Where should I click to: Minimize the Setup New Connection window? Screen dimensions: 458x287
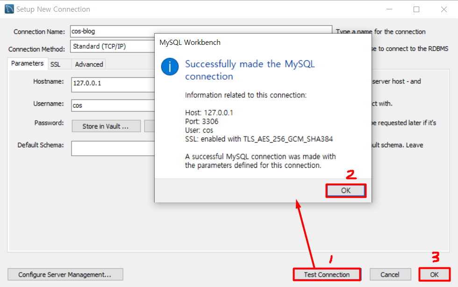[389, 9]
